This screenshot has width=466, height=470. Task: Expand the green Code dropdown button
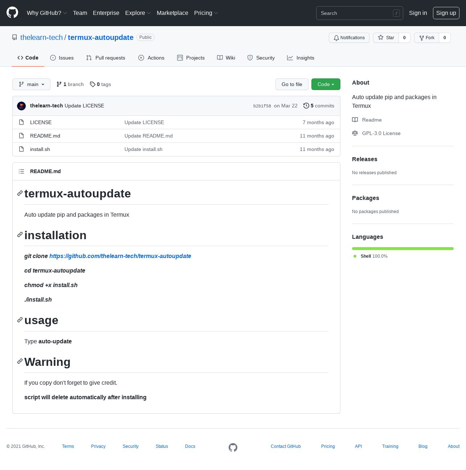(326, 84)
